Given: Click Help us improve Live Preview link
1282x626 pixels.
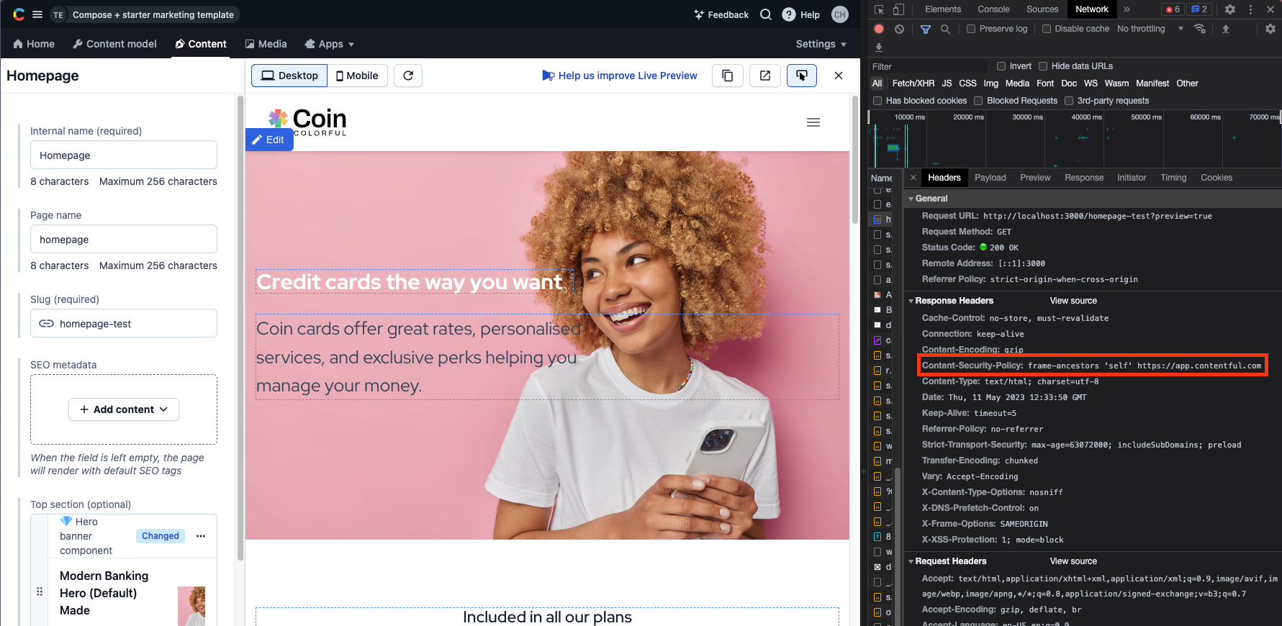Looking at the screenshot, I should pos(620,76).
